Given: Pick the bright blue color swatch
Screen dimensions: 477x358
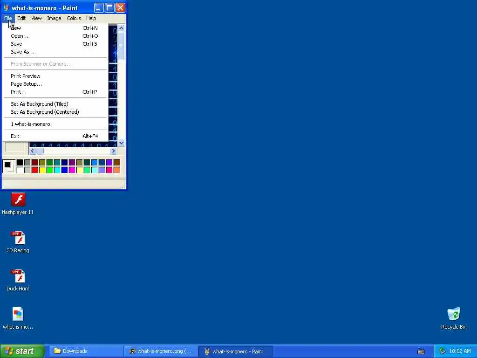Looking at the screenshot, I should (x=64, y=170).
